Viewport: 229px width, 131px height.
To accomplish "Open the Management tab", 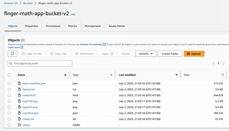I will point(93,26).
